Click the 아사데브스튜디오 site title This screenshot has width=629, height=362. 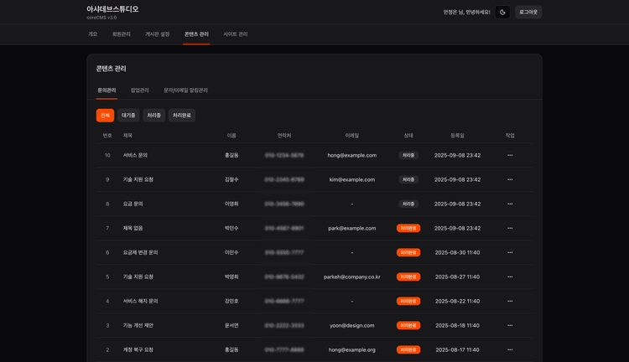click(x=112, y=9)
